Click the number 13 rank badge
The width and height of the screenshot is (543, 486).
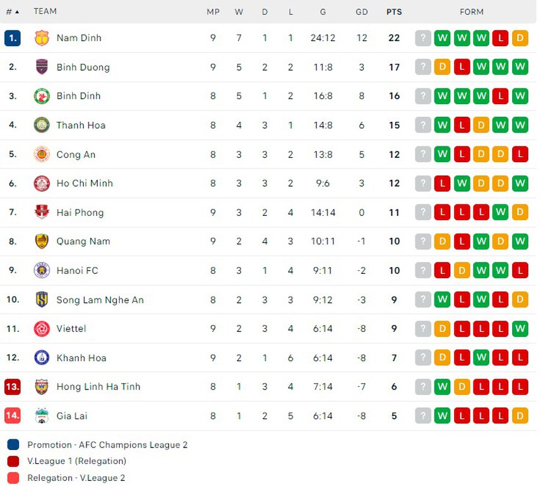point(13,386)
